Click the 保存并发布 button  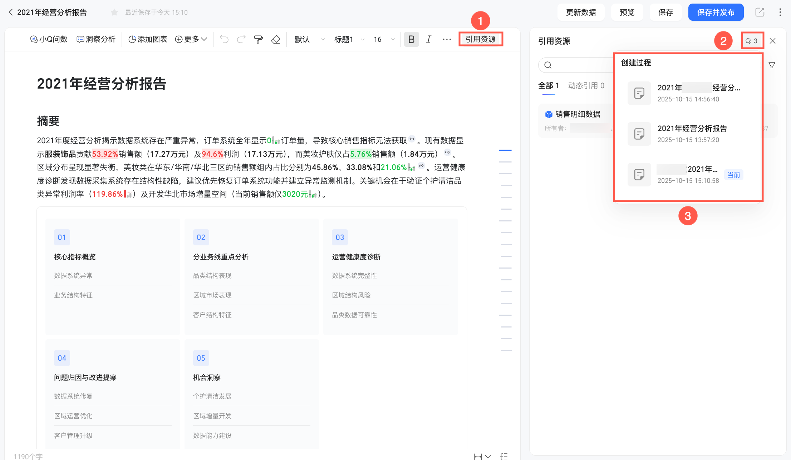click(716, 12)
